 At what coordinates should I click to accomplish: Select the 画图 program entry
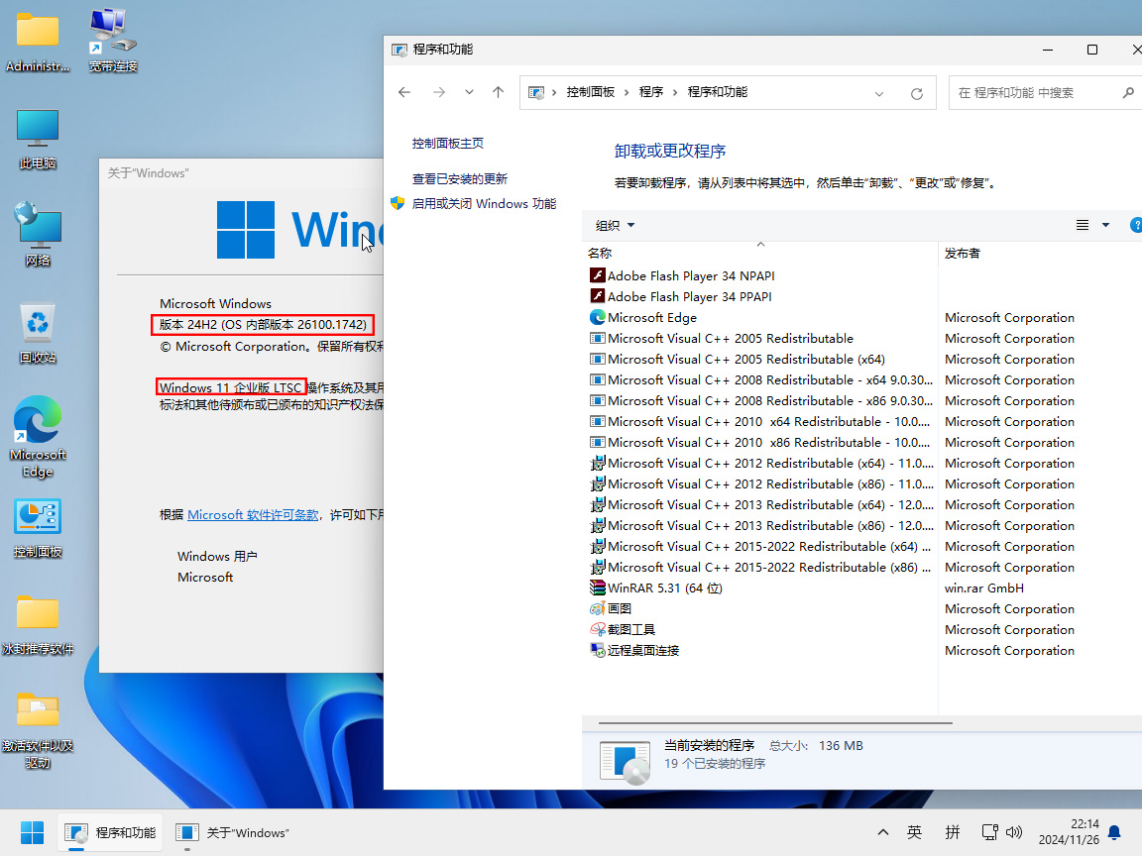coord(619,608)
